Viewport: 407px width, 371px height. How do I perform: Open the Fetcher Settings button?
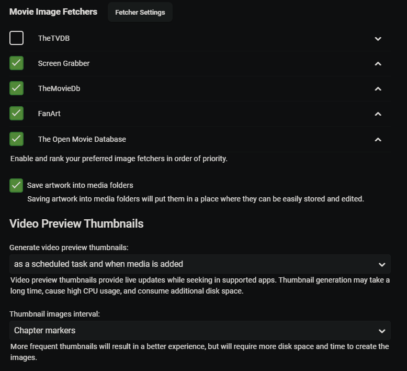140,12
